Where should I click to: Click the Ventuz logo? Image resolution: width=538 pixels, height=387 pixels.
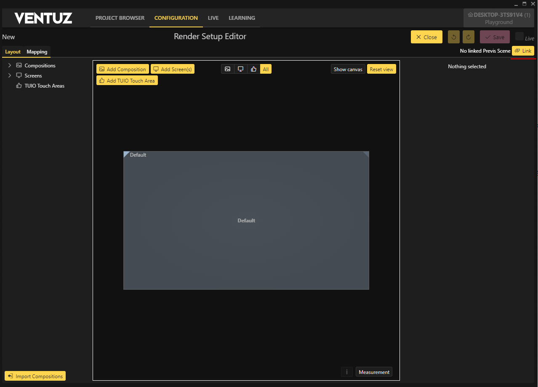click(43, 18)
